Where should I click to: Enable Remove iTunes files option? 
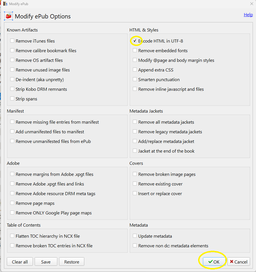coord(12,41)
